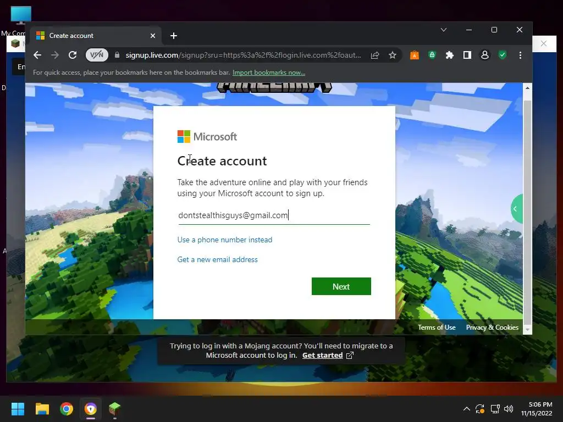Click the active browser taskbar icon

coord(91,409)
